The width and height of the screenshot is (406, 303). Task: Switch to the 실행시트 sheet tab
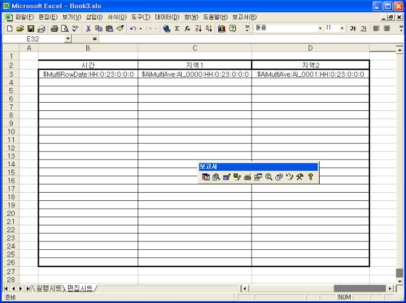[x=48, y=288]
